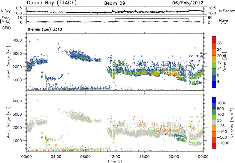Click the '-100' label on the velocity colorbar
The height and width of the screenshot is (163, 235).
(222, 132)
